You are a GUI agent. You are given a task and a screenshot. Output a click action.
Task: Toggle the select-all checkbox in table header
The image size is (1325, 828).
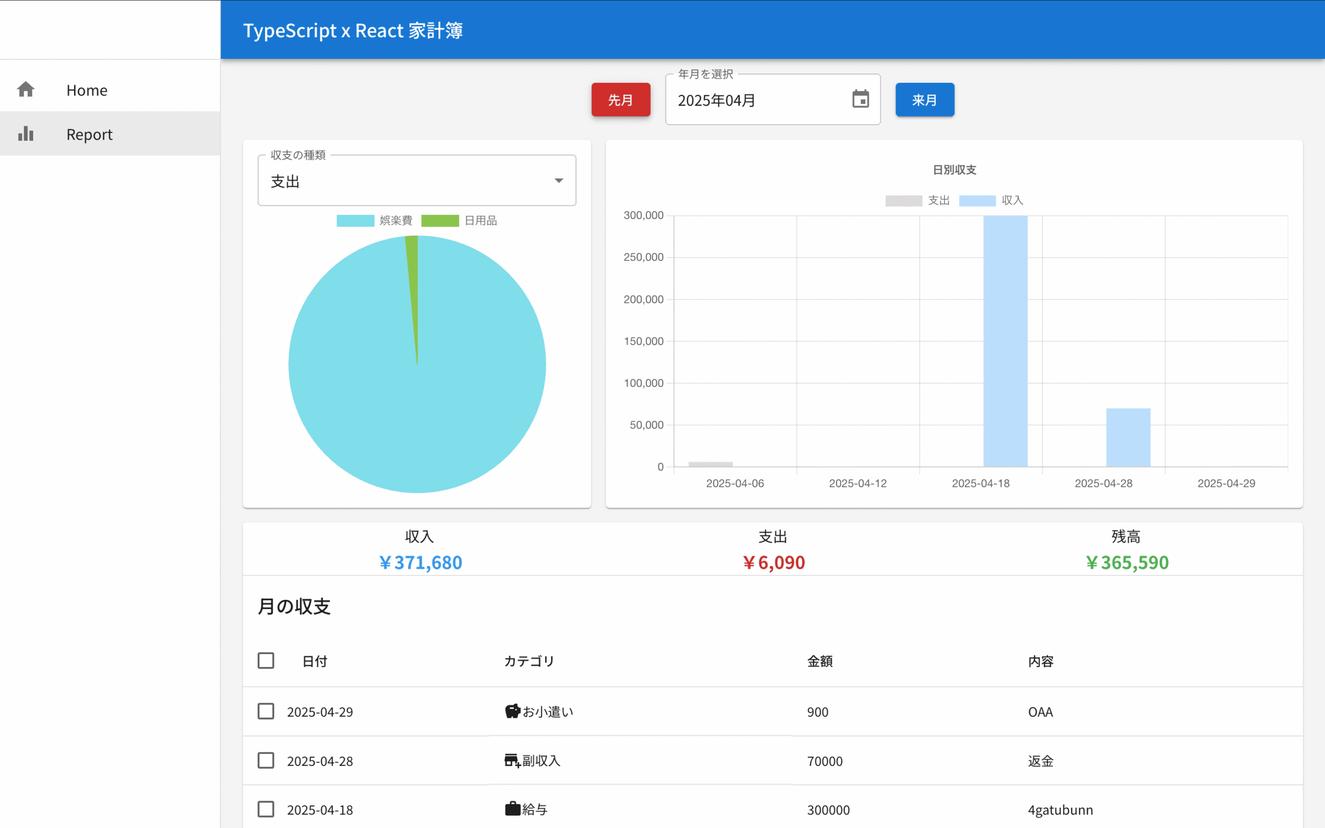pos(266,660)
